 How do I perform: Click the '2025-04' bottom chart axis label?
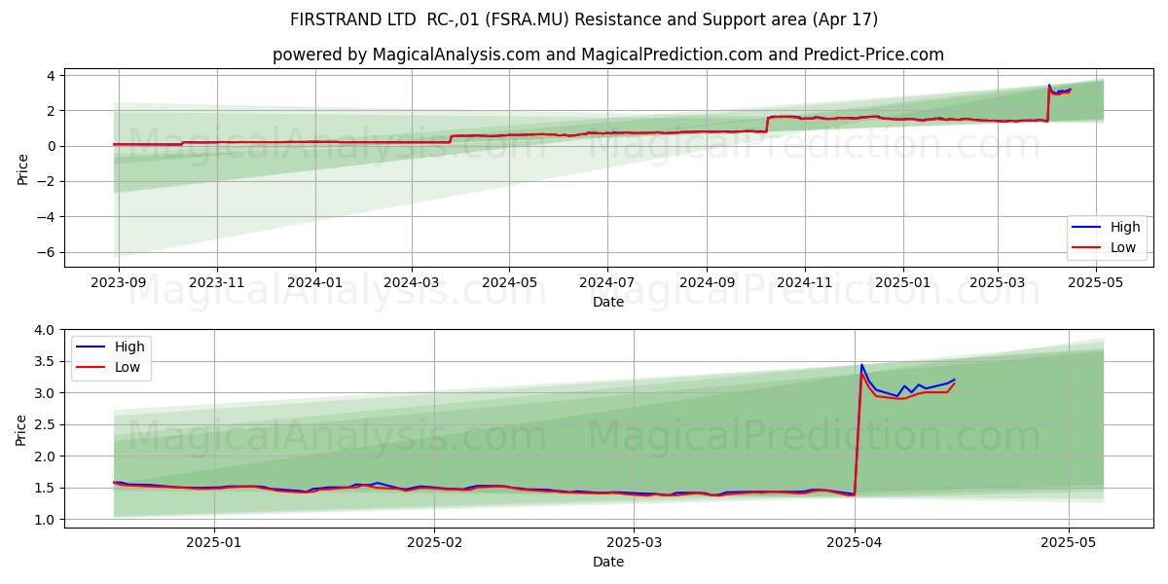[x=855, y=542]
